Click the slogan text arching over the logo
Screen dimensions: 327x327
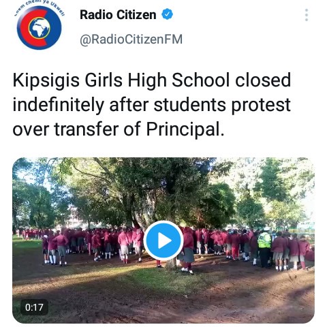[x=39, y=8]
